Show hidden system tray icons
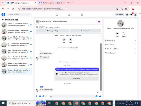141x106 pixels. (x=117, y=103)
